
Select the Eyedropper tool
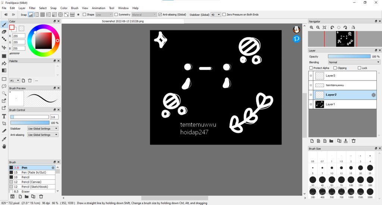4,139
